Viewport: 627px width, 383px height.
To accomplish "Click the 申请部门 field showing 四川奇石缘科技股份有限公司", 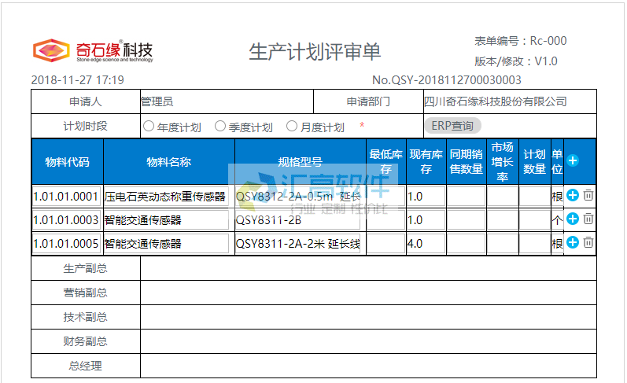I will (x=508, y=101).
